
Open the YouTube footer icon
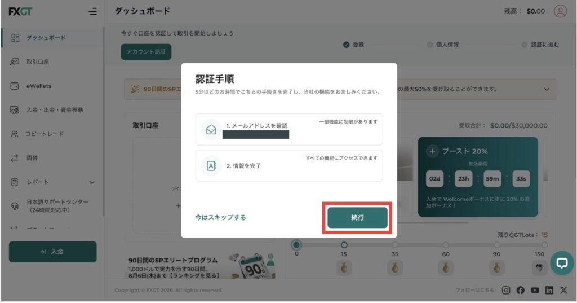tap(535, 291)
